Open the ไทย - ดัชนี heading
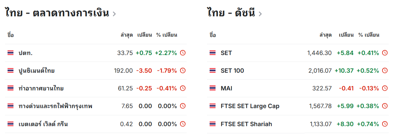This screenshot has width=393, height=137. point(231,13)
